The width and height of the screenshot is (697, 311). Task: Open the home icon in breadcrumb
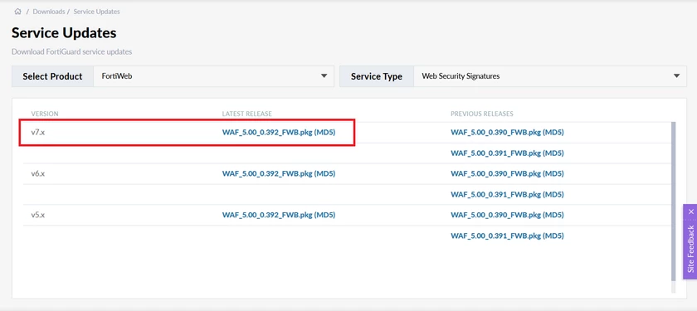[x=17, y=12]
